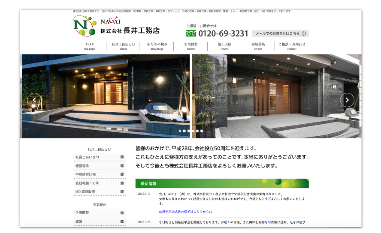Click the mail inquiry button's circled arrow icon
The width and height of the screenshot is (381, 233).
tap(303, 33)
